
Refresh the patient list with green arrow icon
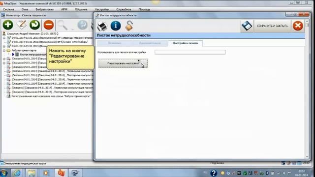click(35, 25)
